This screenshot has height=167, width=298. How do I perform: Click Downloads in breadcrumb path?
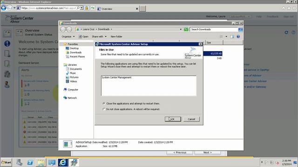tap(103, 29)
